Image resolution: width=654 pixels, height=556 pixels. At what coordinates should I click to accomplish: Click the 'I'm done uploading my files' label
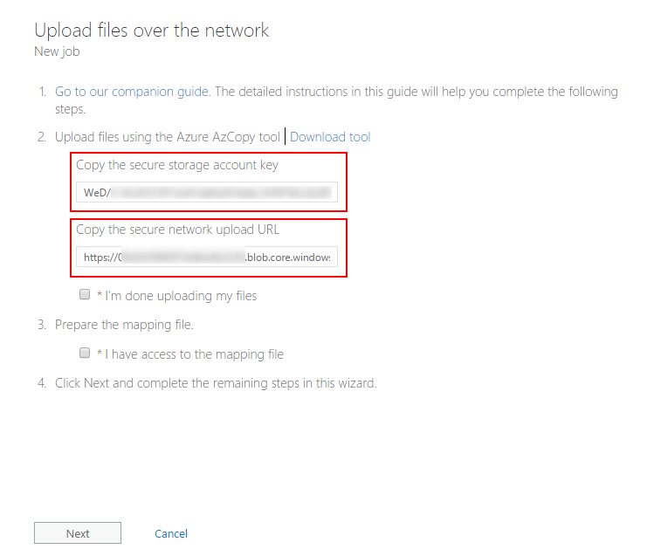(177, 296)
